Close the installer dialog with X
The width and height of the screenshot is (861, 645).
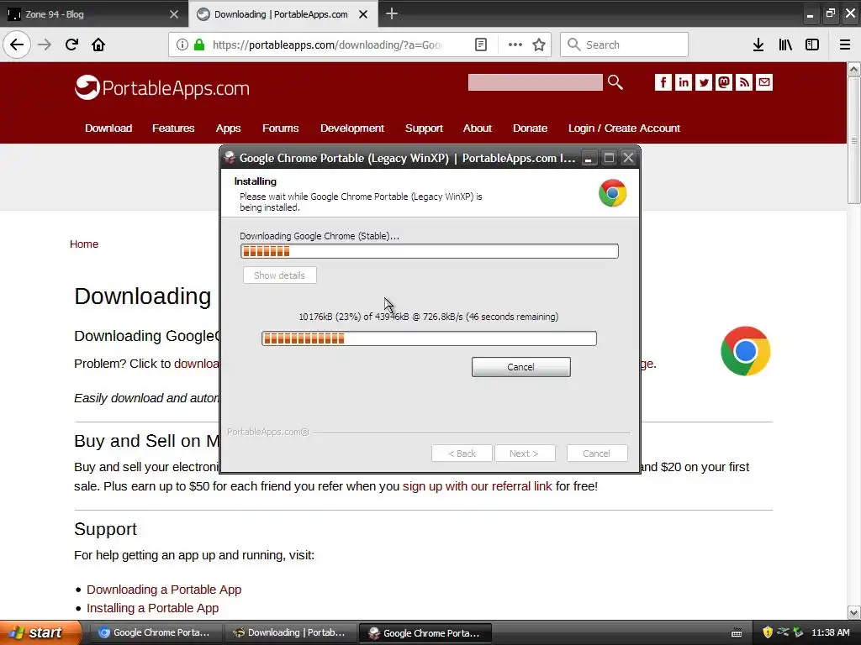click(628, 158)
